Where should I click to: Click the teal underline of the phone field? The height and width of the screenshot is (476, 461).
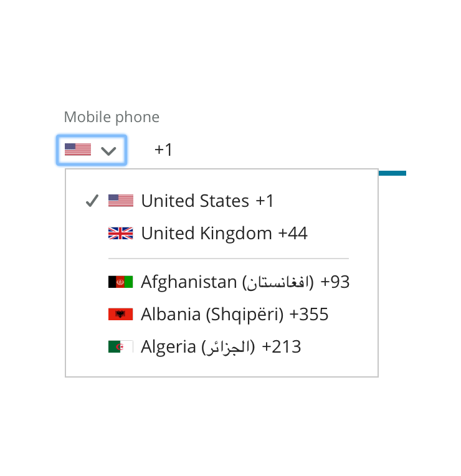[x=392, y=173]
